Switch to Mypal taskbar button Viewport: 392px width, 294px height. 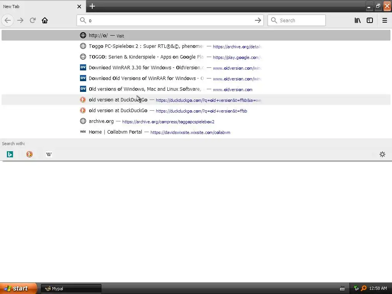[71, 289]
